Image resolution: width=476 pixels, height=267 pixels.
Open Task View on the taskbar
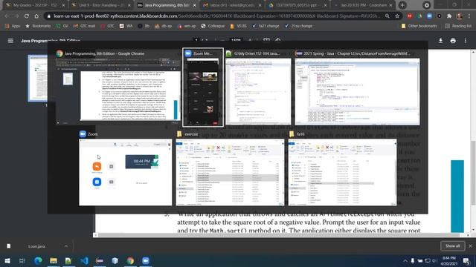pyautogui.click(x=22, y=260)
